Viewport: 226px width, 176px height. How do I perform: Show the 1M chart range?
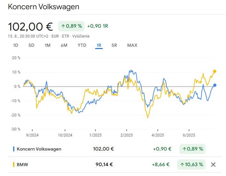click(48, 45)
